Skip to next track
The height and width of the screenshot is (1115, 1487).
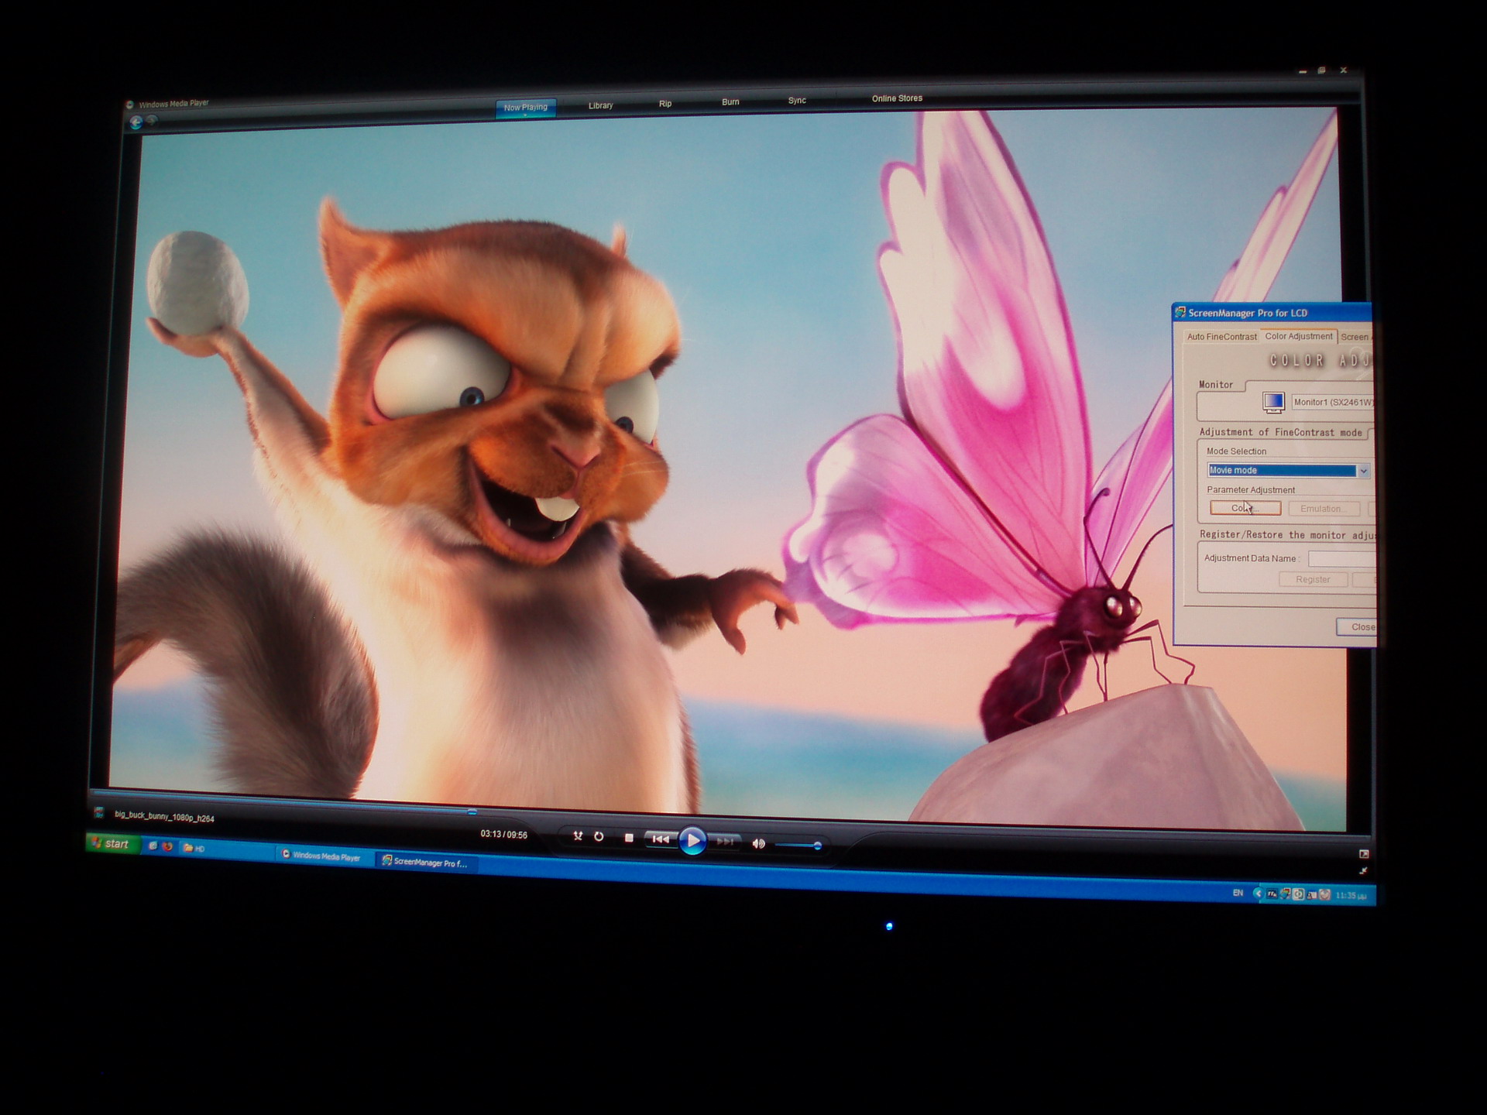coord(724,842)
